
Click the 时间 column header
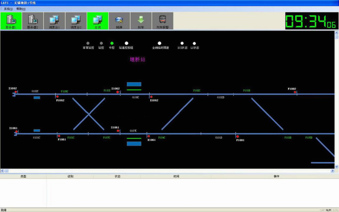176,176
